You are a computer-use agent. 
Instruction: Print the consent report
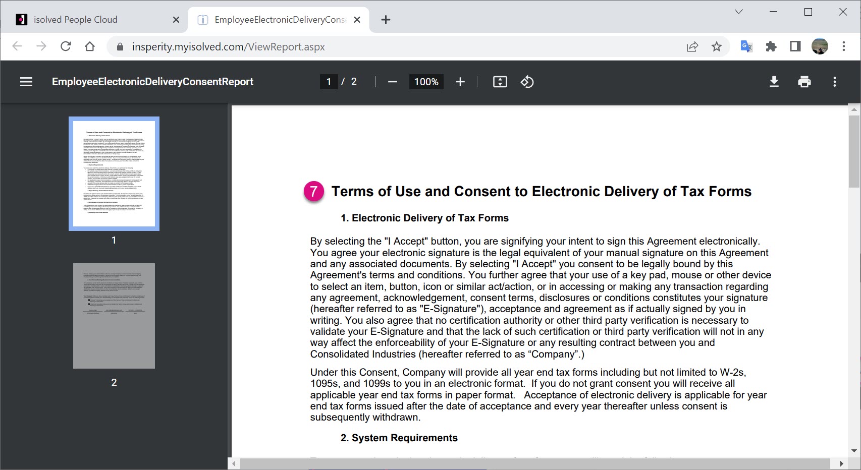click(804, 82)
